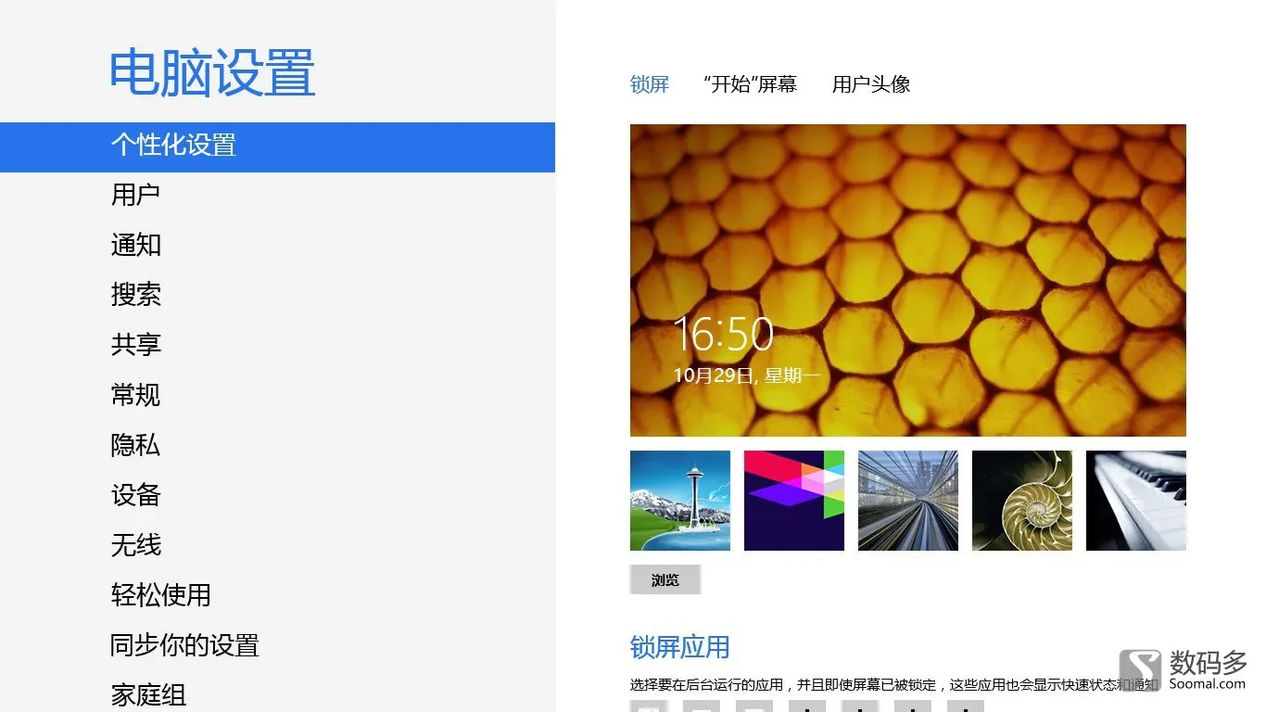1266x712 pixels.
Task: Select 个性化设置 in the settings list
Action: pyautogui.click(x=277, y=146)
